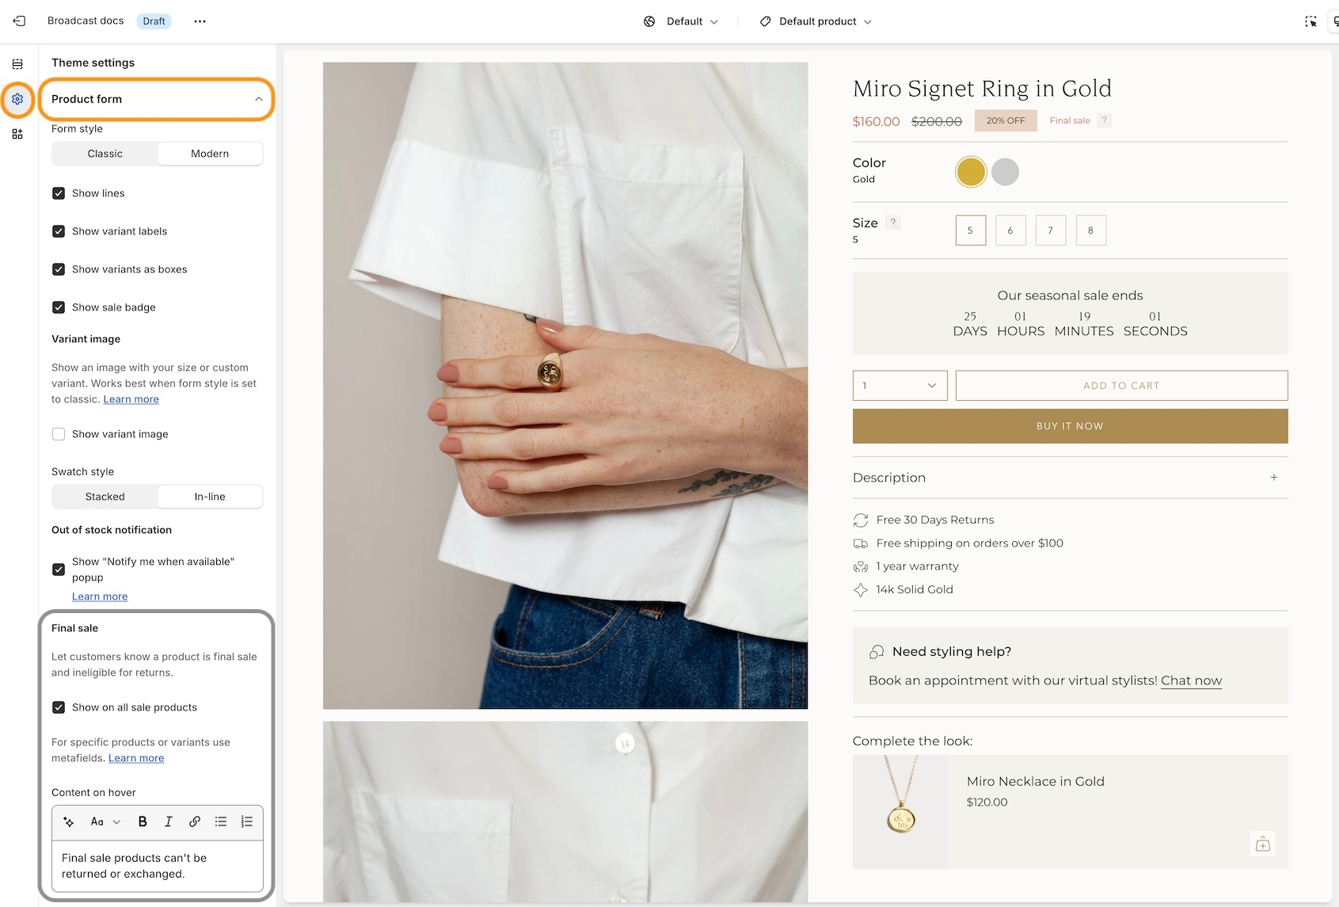Click the Bold formatting icon
Viewport: 1339px width, 907px height.
(143, 821)
